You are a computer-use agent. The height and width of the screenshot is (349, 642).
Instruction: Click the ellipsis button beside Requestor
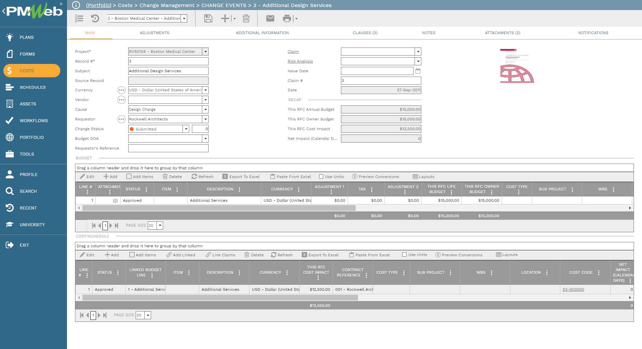tap(121, 119)
